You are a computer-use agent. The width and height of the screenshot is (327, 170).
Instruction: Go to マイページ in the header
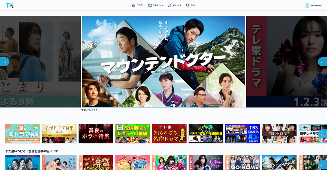175,5
